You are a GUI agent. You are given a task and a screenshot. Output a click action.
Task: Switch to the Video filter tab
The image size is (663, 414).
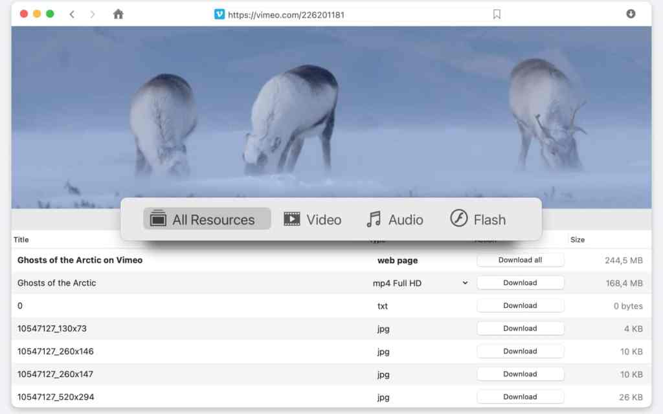coord(313,219)
